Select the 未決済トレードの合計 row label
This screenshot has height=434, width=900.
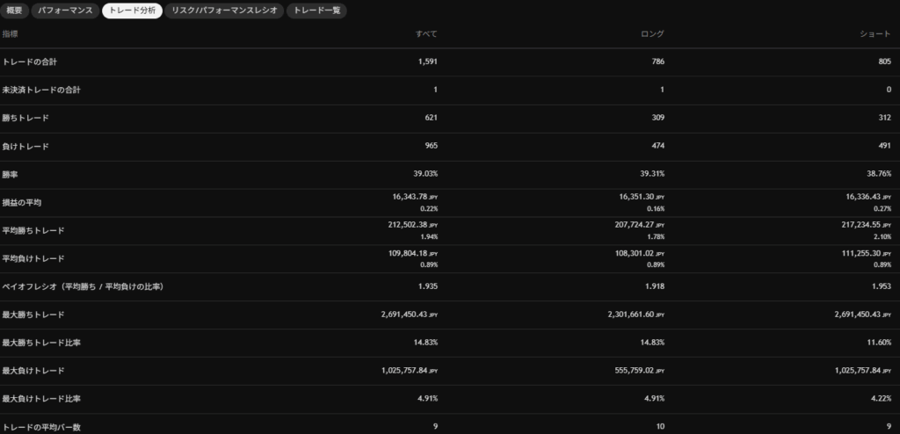[x=41, y=90]
